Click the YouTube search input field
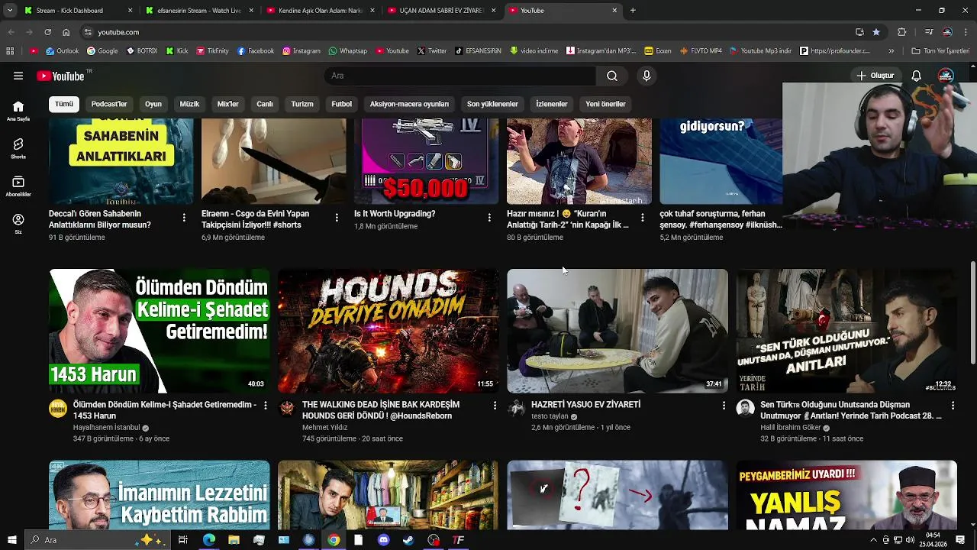Screen dimensions: 977x550 click(x=459, y=76)
